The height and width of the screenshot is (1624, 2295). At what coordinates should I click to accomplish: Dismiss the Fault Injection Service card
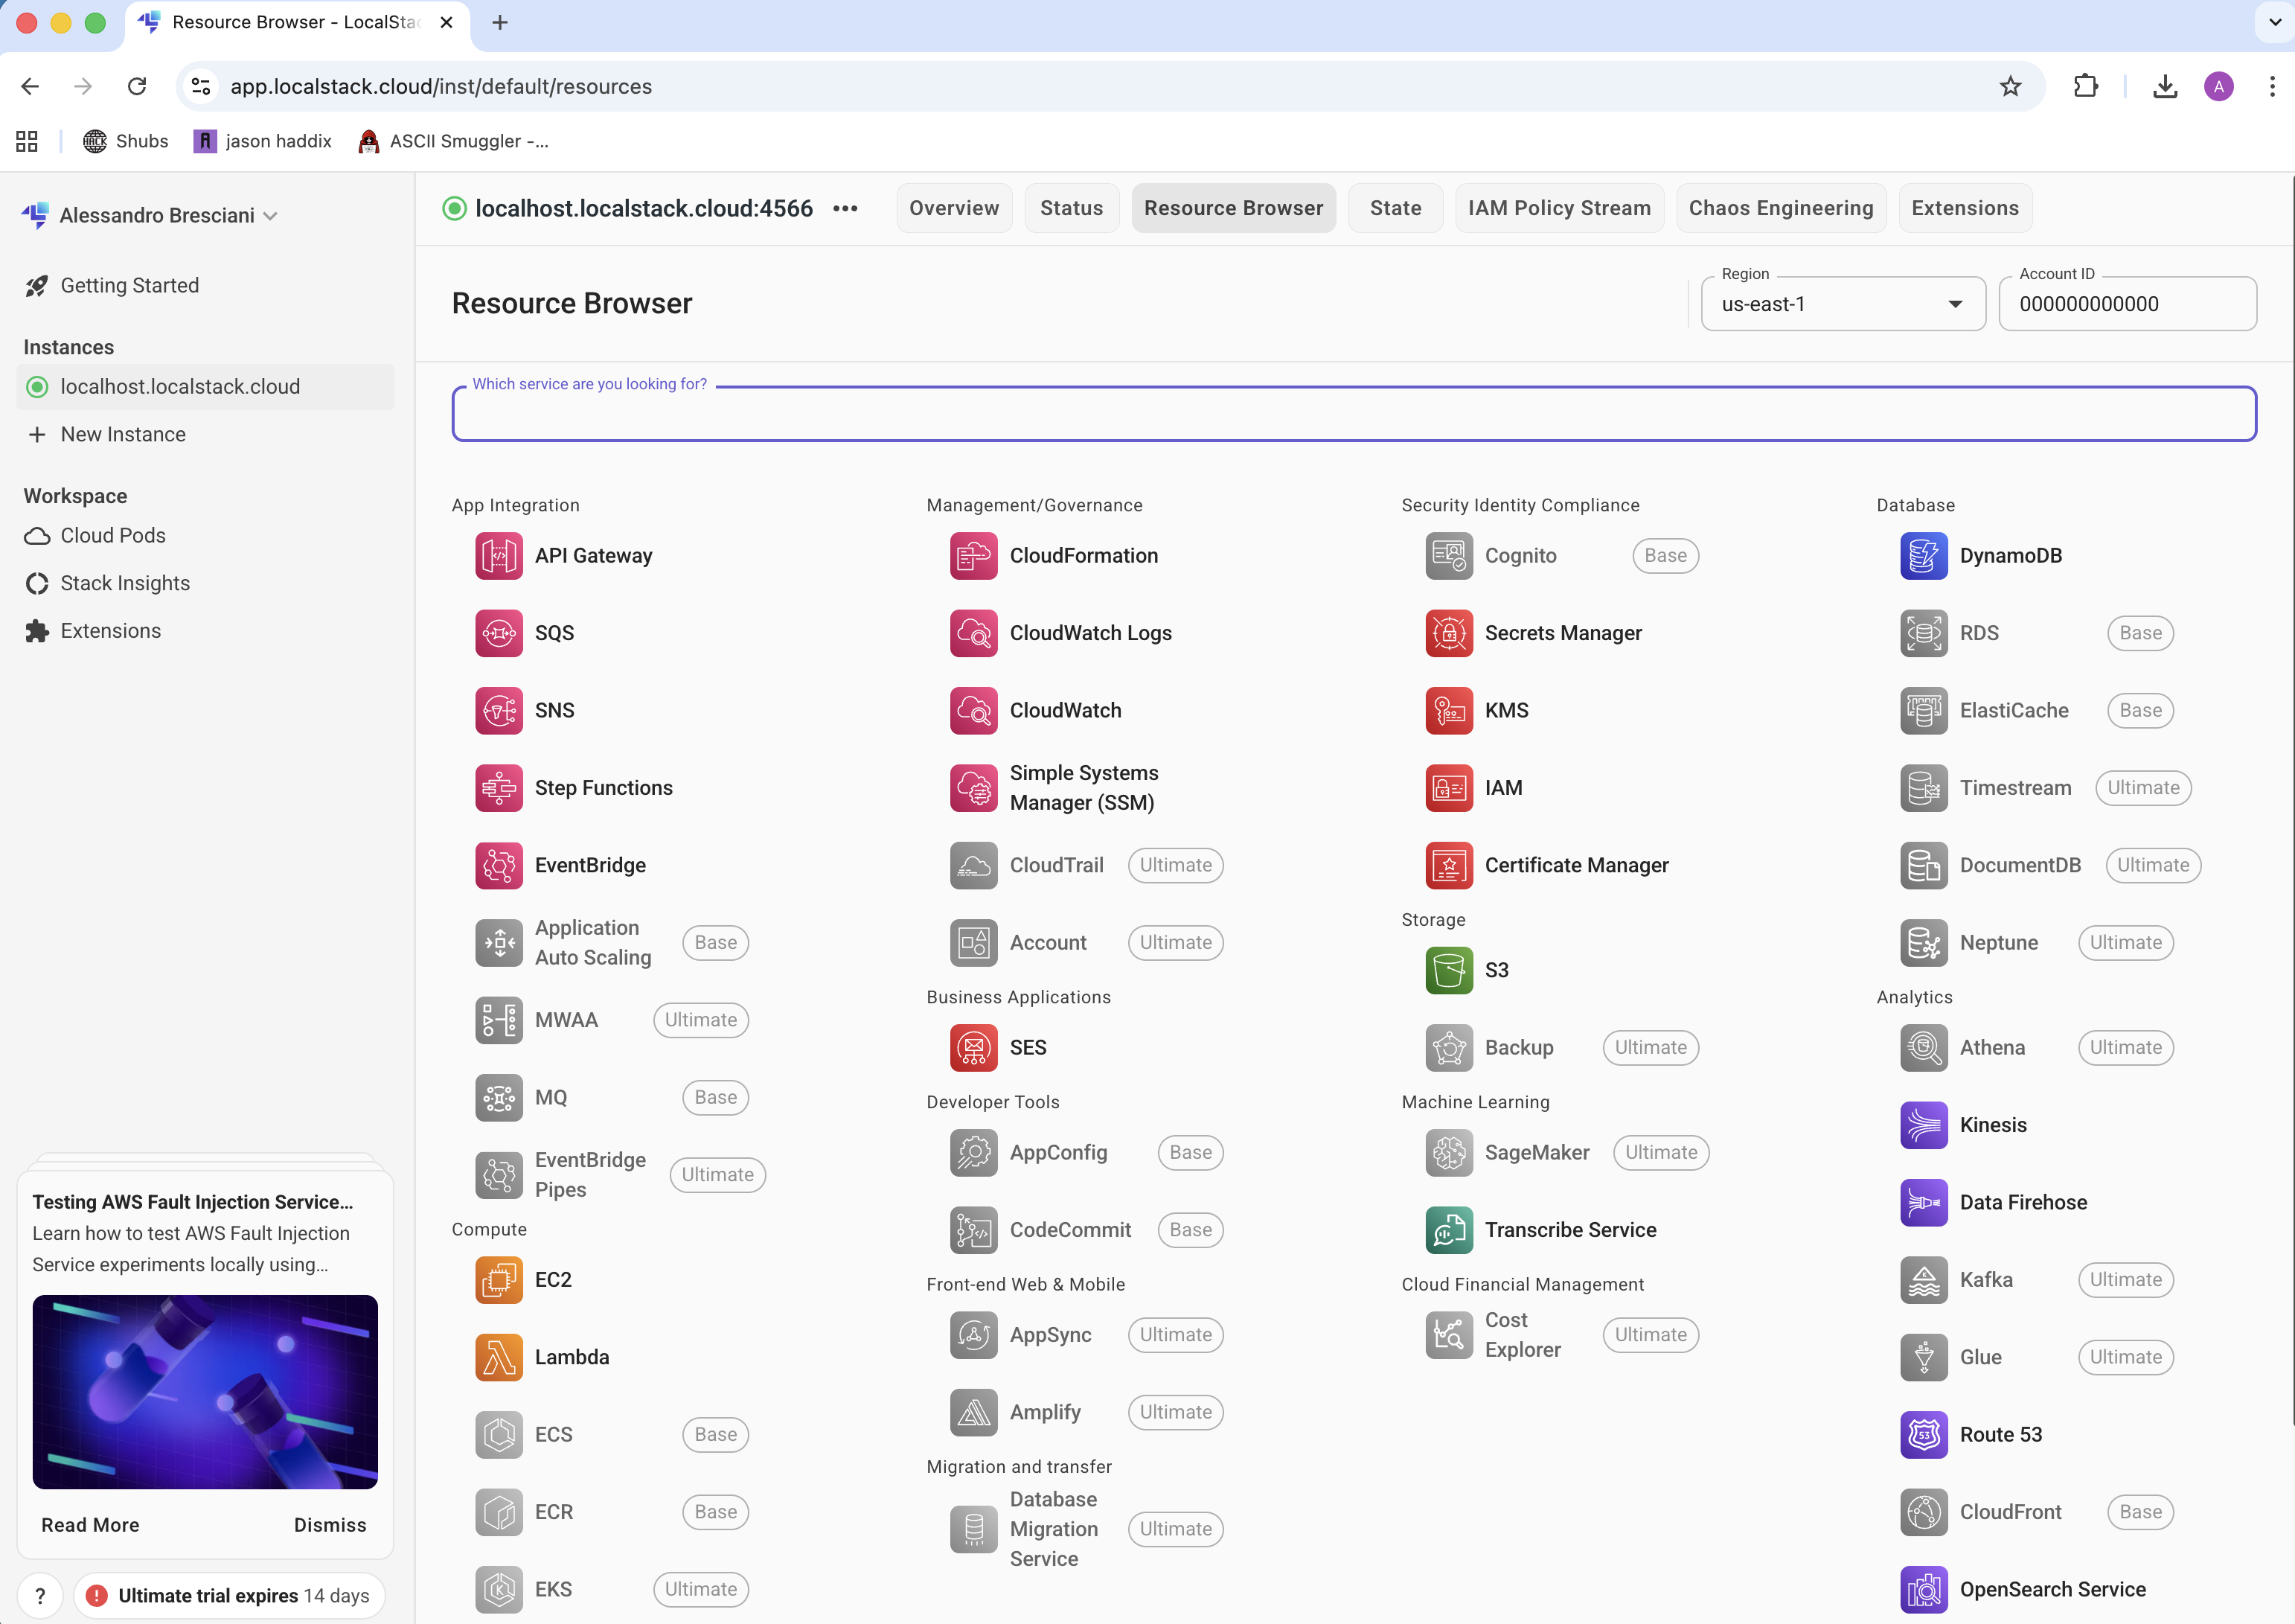tap(330, 1525)
